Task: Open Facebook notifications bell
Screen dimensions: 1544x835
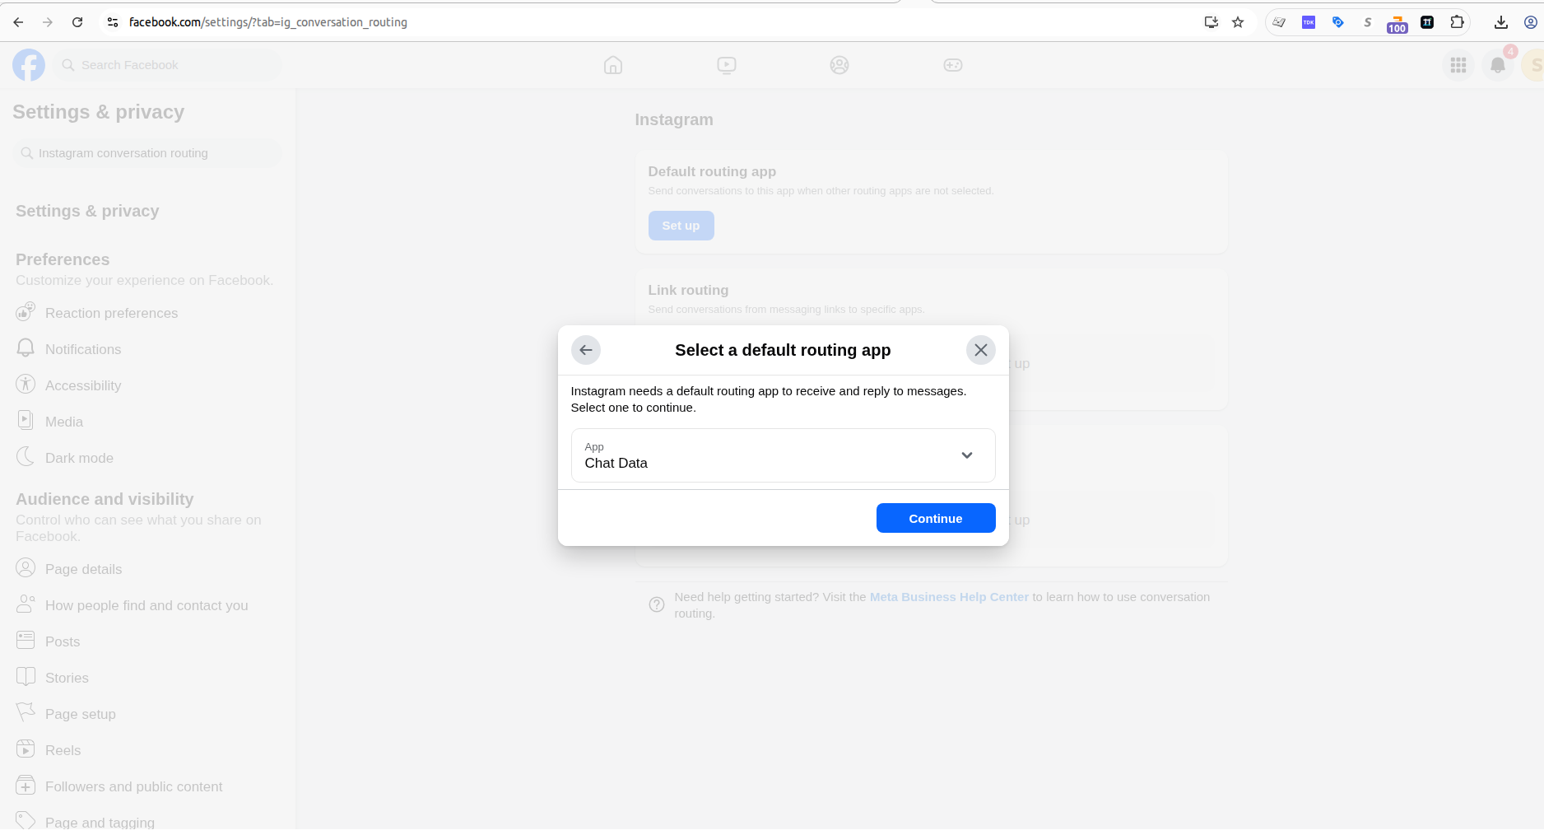Action: [1498, 65]
